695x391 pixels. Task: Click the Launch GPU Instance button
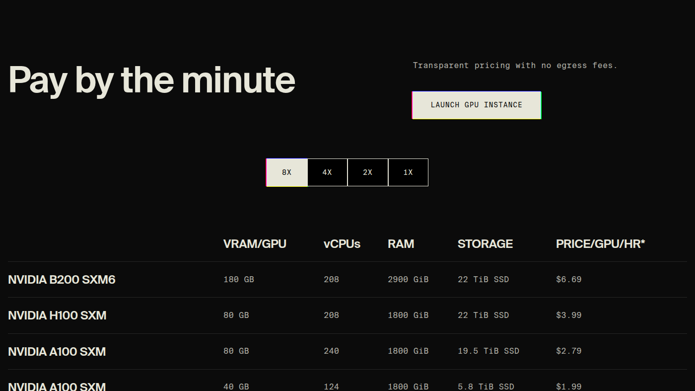[477, 105]
